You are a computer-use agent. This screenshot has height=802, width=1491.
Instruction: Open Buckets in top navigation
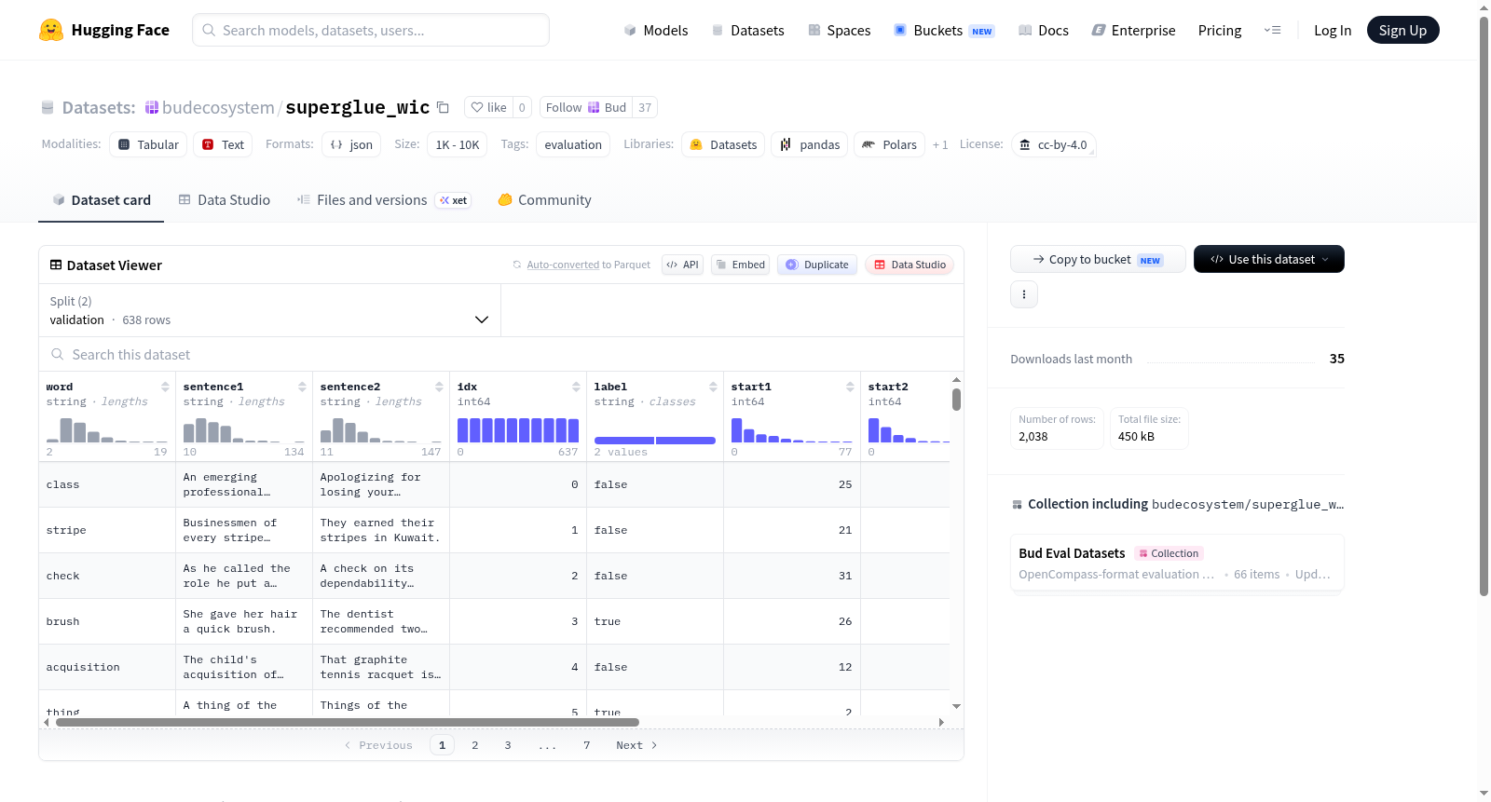pyautogui.click(x=944, y=30)
